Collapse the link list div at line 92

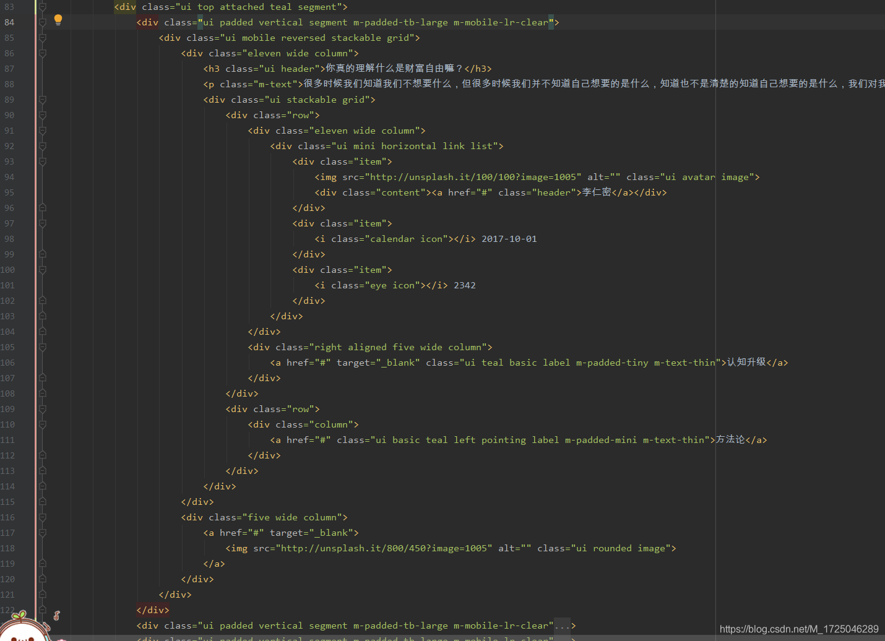pyautogui.click(x=43, y=146)
